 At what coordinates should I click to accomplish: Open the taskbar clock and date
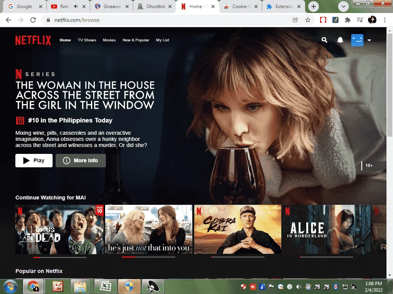[x=373, y=287]
